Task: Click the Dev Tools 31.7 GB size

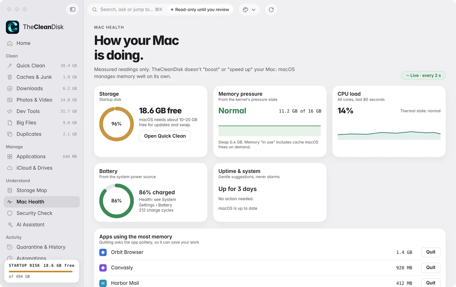Action: [x=69, y=111]
